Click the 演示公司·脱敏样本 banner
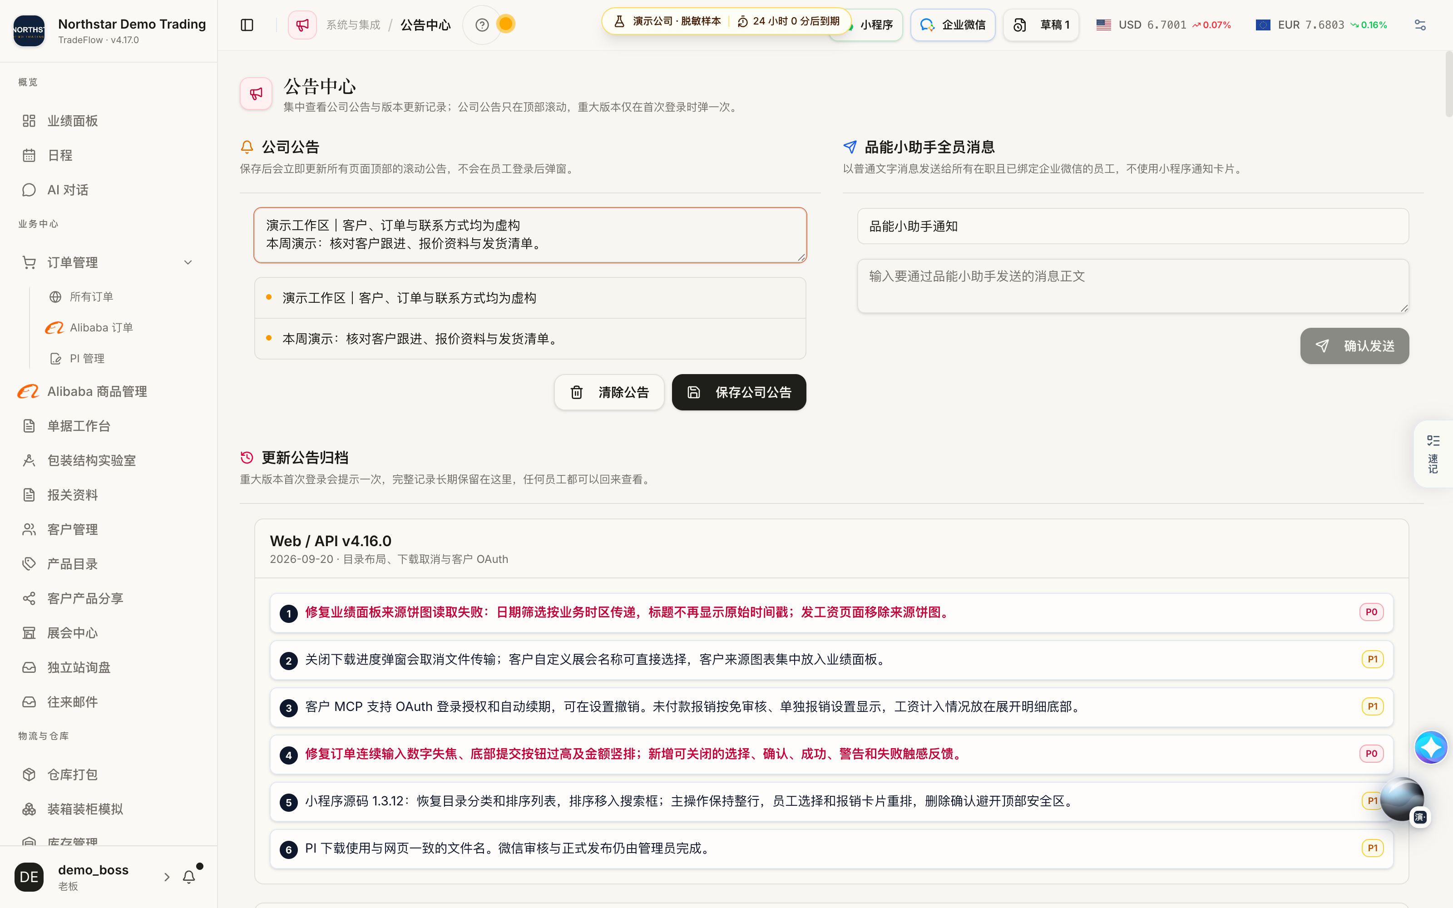The image size is (1453, 908). click(727, 21)
